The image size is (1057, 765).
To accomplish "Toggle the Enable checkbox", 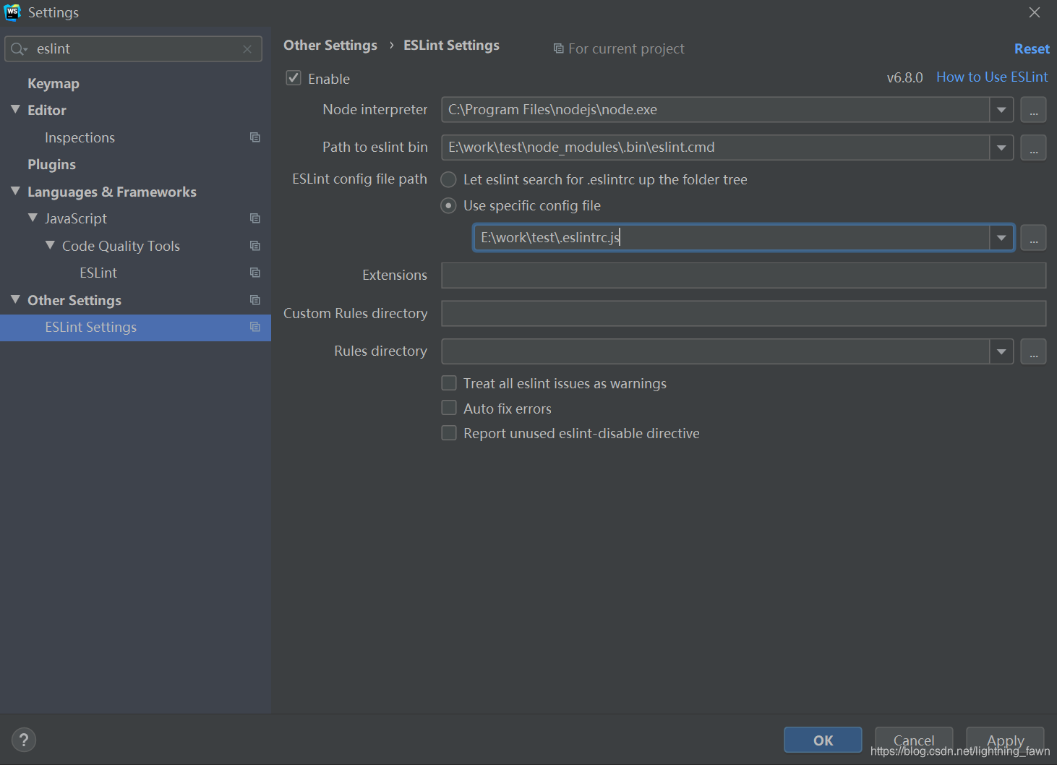I will point(294,78).
